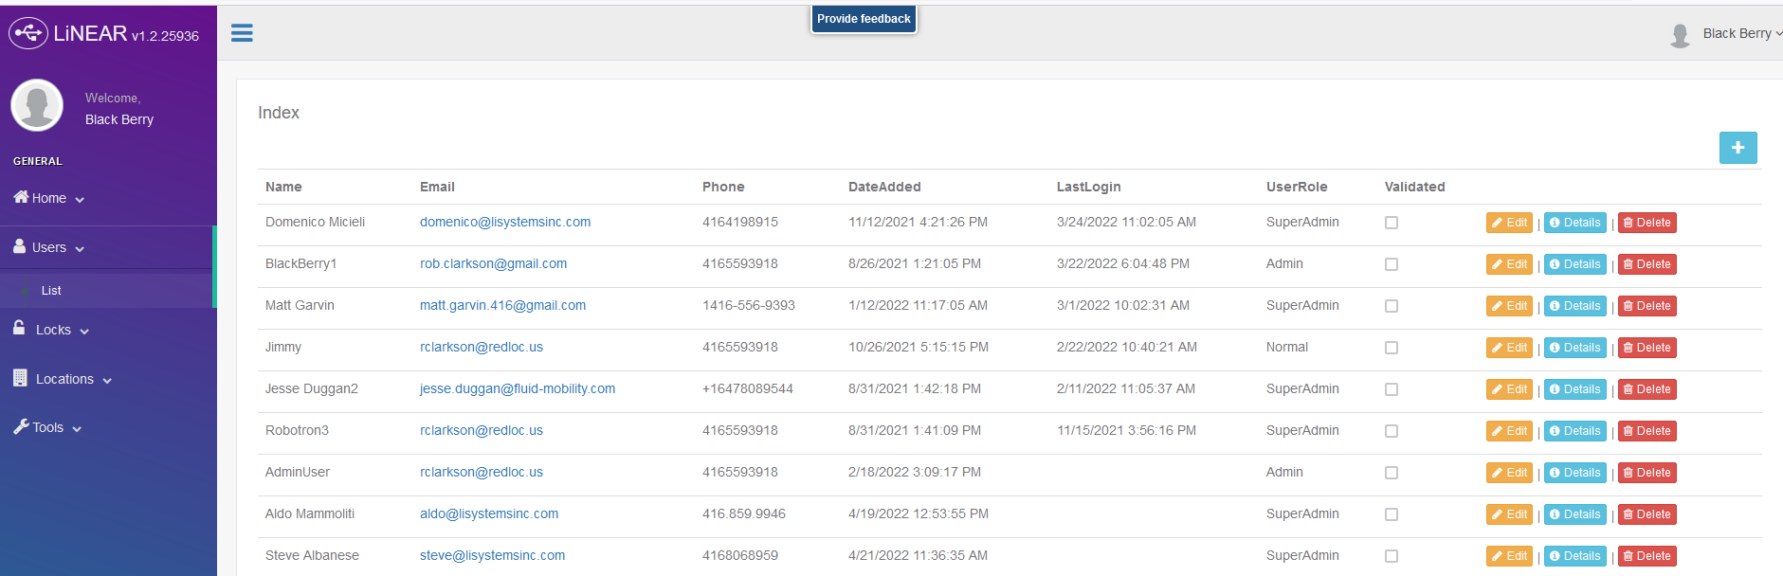The image size is (1783, 576).
Task: Delete the Matt Garvin user
Action: coord(1647,306)
